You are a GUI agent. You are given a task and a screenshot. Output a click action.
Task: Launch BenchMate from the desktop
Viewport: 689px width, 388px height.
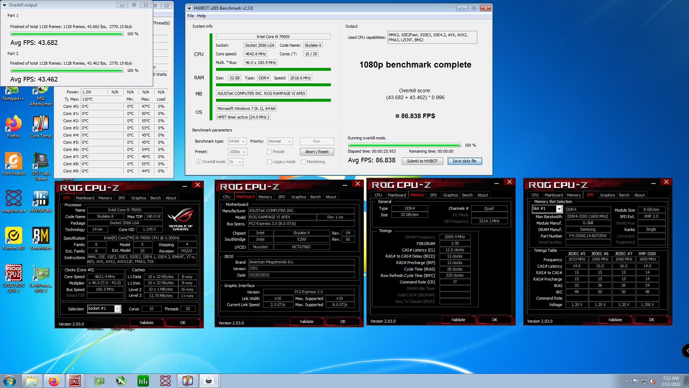click(41, 239)
